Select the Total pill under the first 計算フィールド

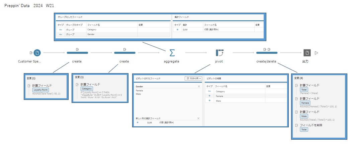[x=304, y=90]
